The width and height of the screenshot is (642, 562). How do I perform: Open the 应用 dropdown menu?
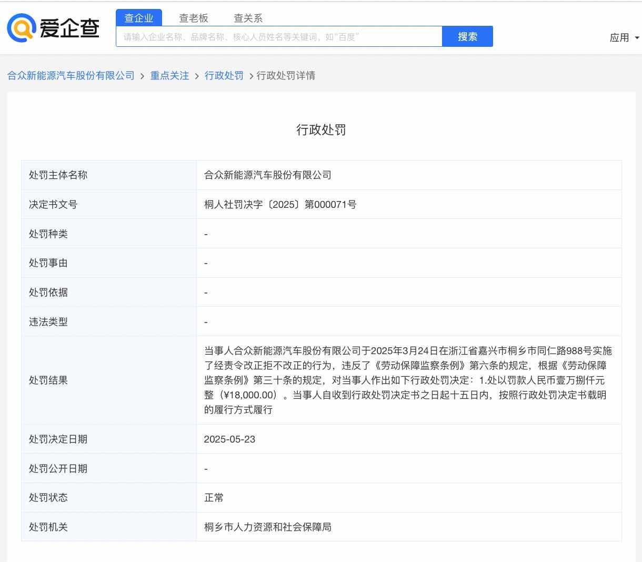pyautogui.click(x=625, y=37)
